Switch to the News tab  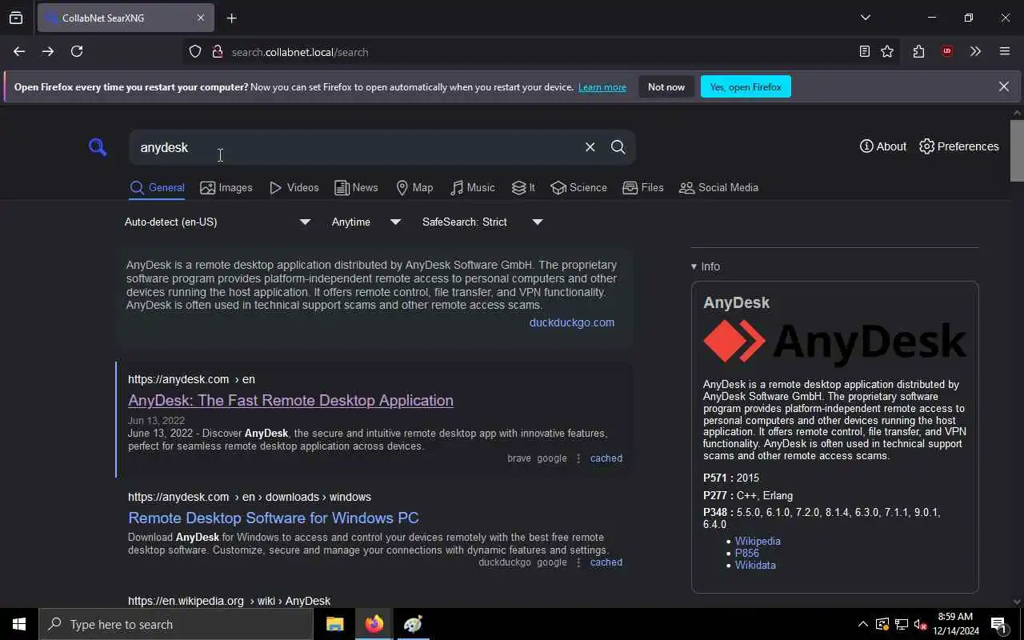coord(356,187)
